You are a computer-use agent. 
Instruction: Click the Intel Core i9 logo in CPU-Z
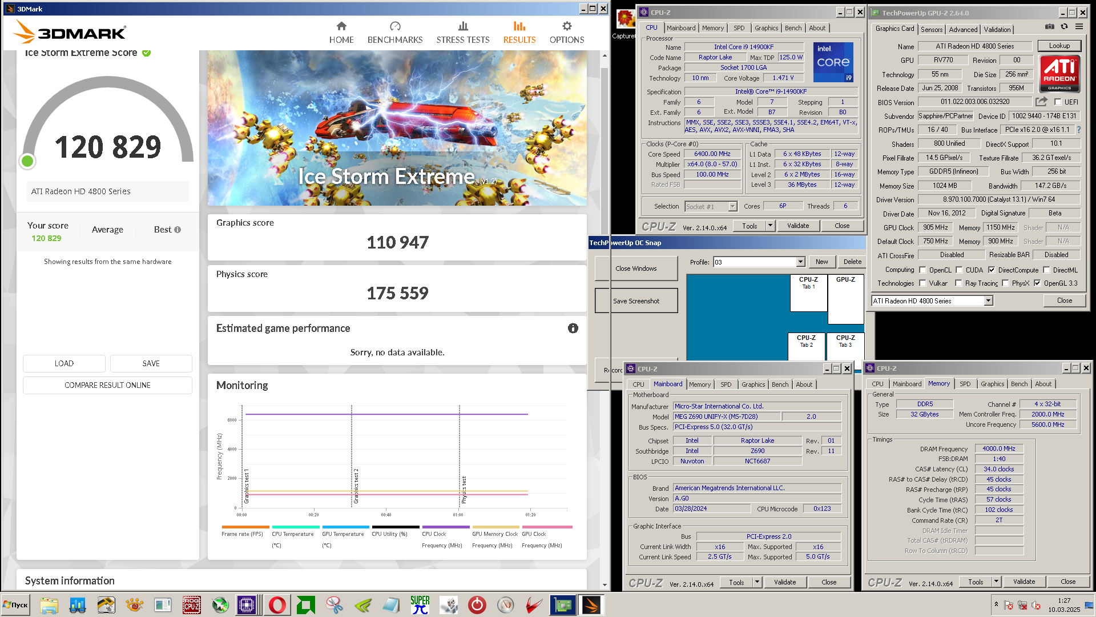(x=833, y=62)
